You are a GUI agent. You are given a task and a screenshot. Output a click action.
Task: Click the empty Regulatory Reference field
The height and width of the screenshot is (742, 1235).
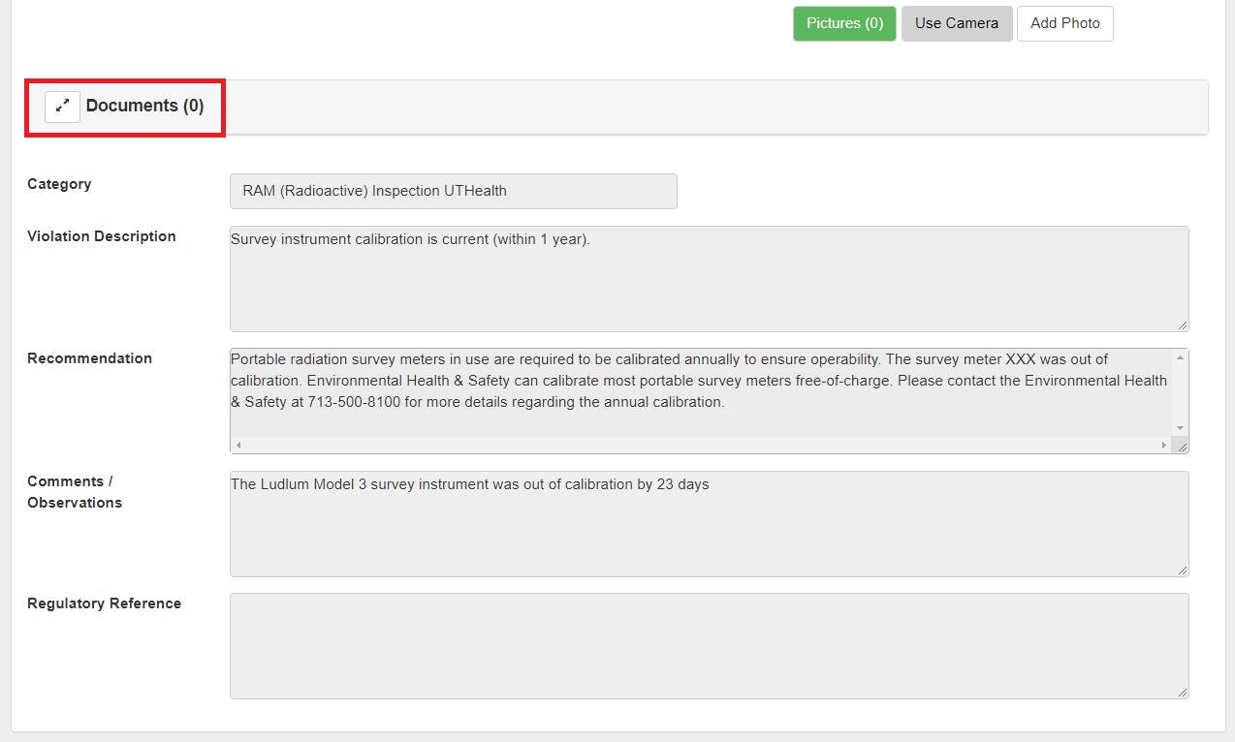[x=708, y=646]
